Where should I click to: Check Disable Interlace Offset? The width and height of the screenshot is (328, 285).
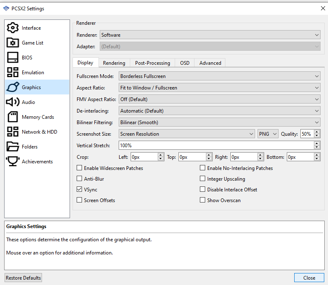pyautogui.click(x=202, y=189)
